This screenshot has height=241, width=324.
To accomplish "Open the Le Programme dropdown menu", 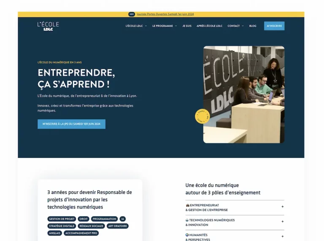I will 165,26.
